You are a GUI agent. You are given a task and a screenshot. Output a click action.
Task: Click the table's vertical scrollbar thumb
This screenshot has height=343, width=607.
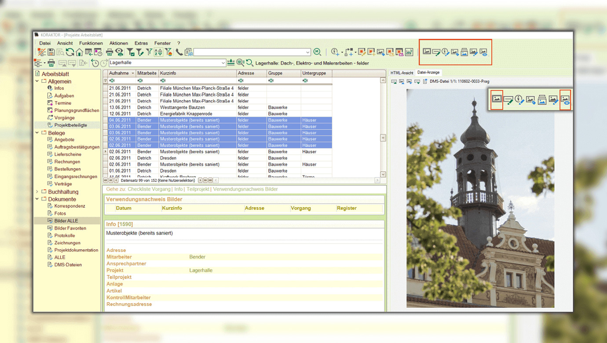click(x=383, y=138)
